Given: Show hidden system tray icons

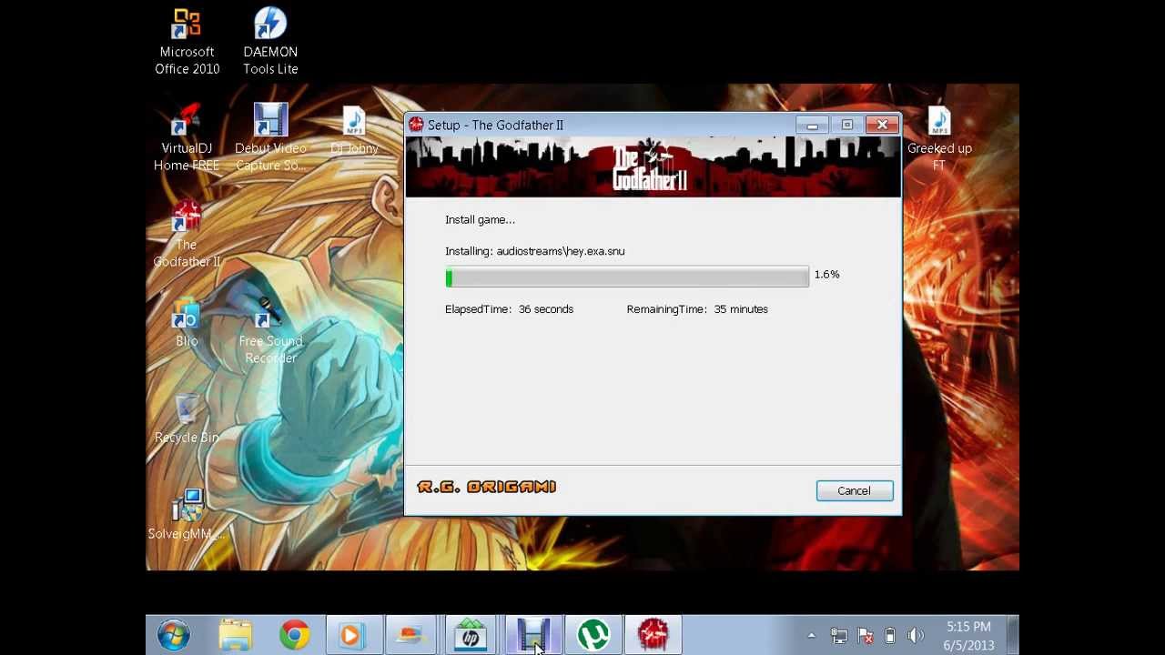Looking at the screenshot, I should [x=812, y=636].
